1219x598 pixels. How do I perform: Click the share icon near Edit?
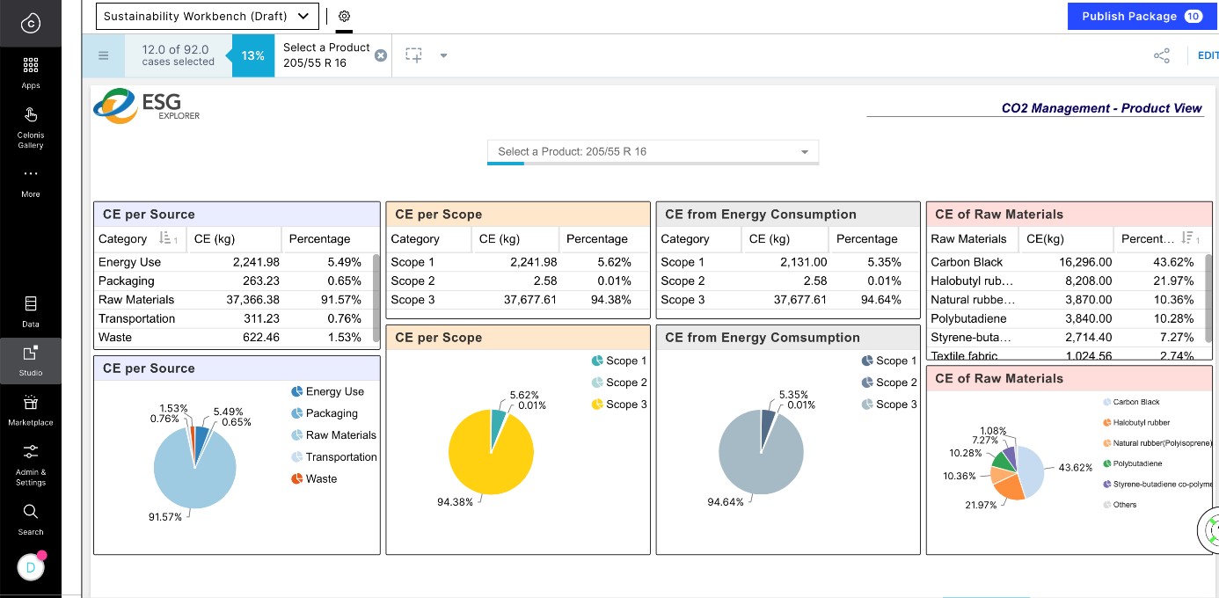pyautogui.click(x=1161, y=55)
